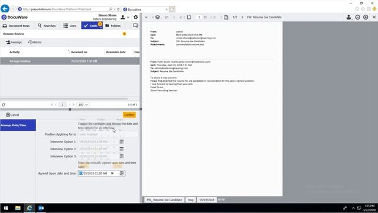Click the viewer page number field
This screenshot has height=213, width=378.
(199, 17)
